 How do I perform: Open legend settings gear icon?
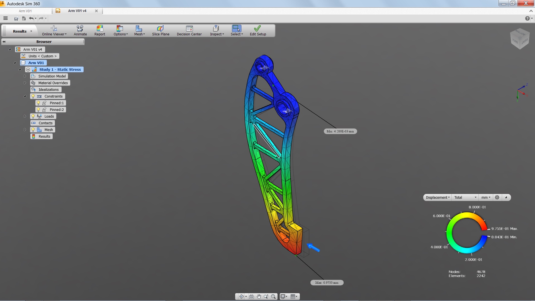click(x=497, y=197)
